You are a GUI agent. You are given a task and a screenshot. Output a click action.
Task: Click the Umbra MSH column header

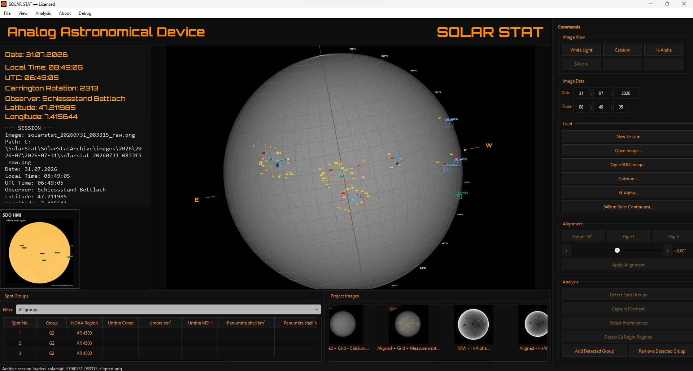click(200, 323)
